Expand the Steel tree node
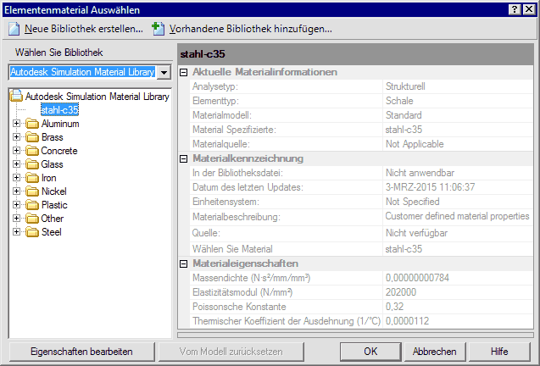Image resolution: width=540 pixels, height=366 pixels. click(x=16, y=232)
